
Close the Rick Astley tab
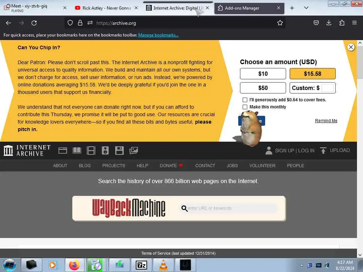point(136,8)
